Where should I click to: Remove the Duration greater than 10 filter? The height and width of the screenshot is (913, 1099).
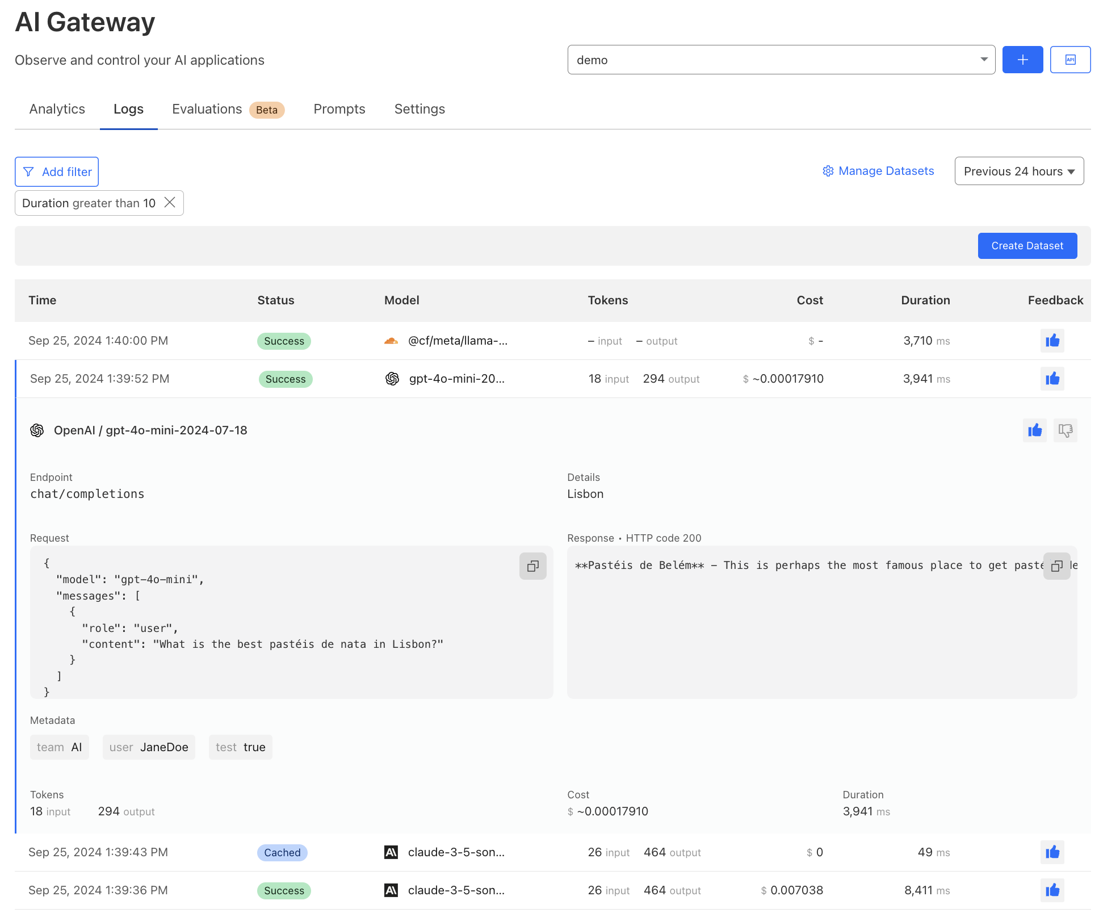tap(170, 203)
